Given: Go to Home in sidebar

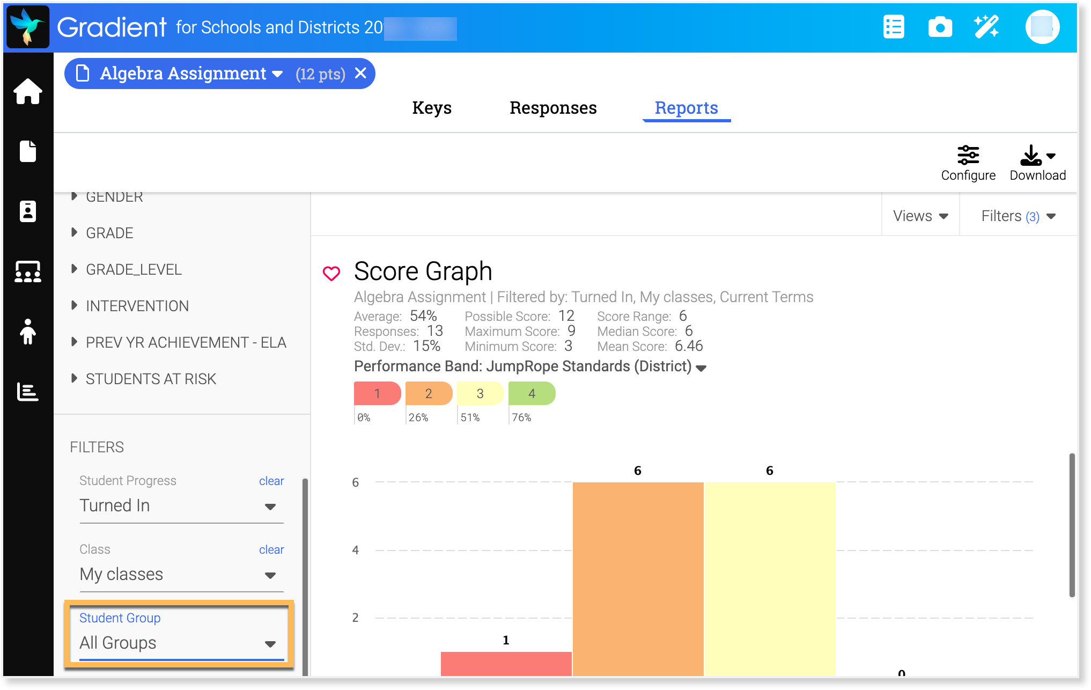Looking at the screenshot, I should point(28,91).
